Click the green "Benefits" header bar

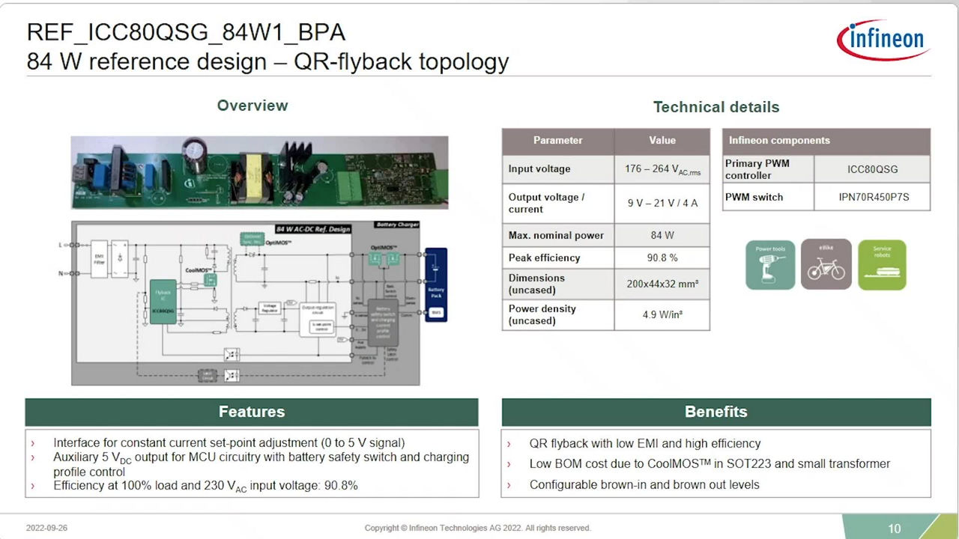716,412
